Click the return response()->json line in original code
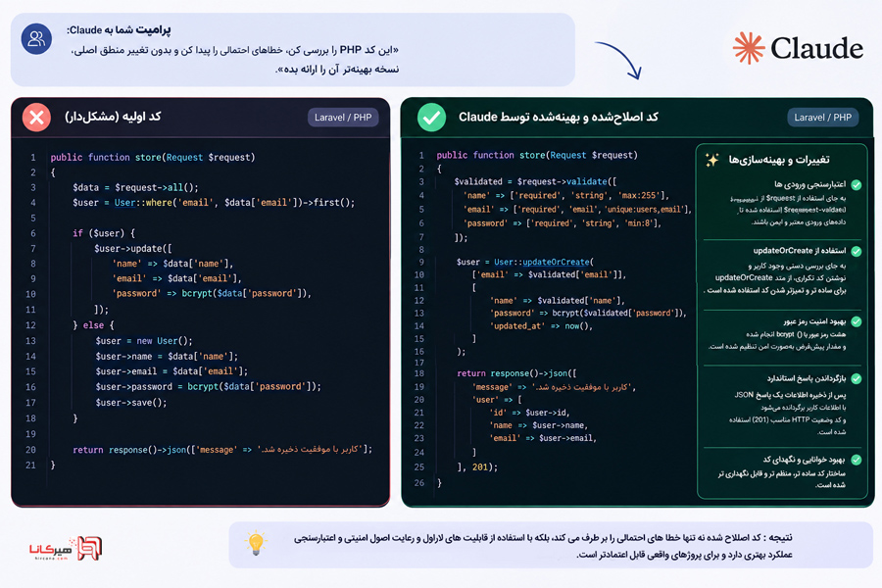882x588 pixels. tap(222, 450)
